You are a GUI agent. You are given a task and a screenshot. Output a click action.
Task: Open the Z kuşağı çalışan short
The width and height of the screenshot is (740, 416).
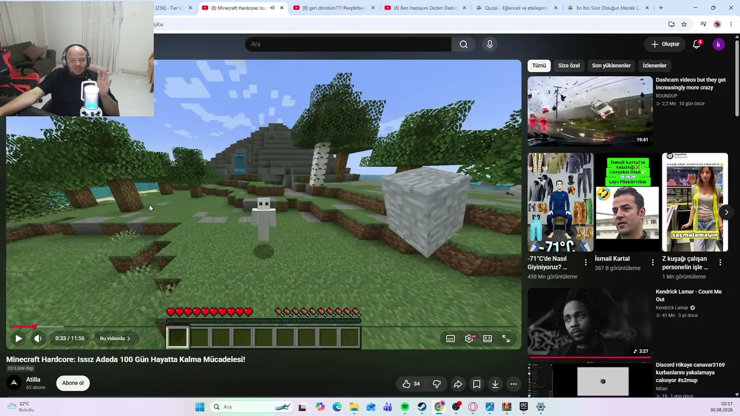click(695, 202)
